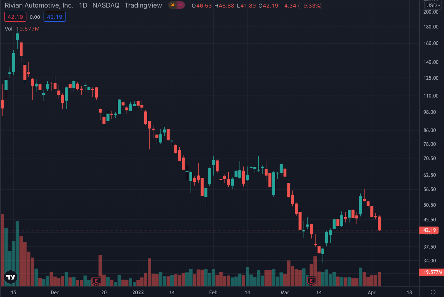Click the 56.50 price scale label
The height and width of the screenshot is (297, 444).
[x=430, y=189]
